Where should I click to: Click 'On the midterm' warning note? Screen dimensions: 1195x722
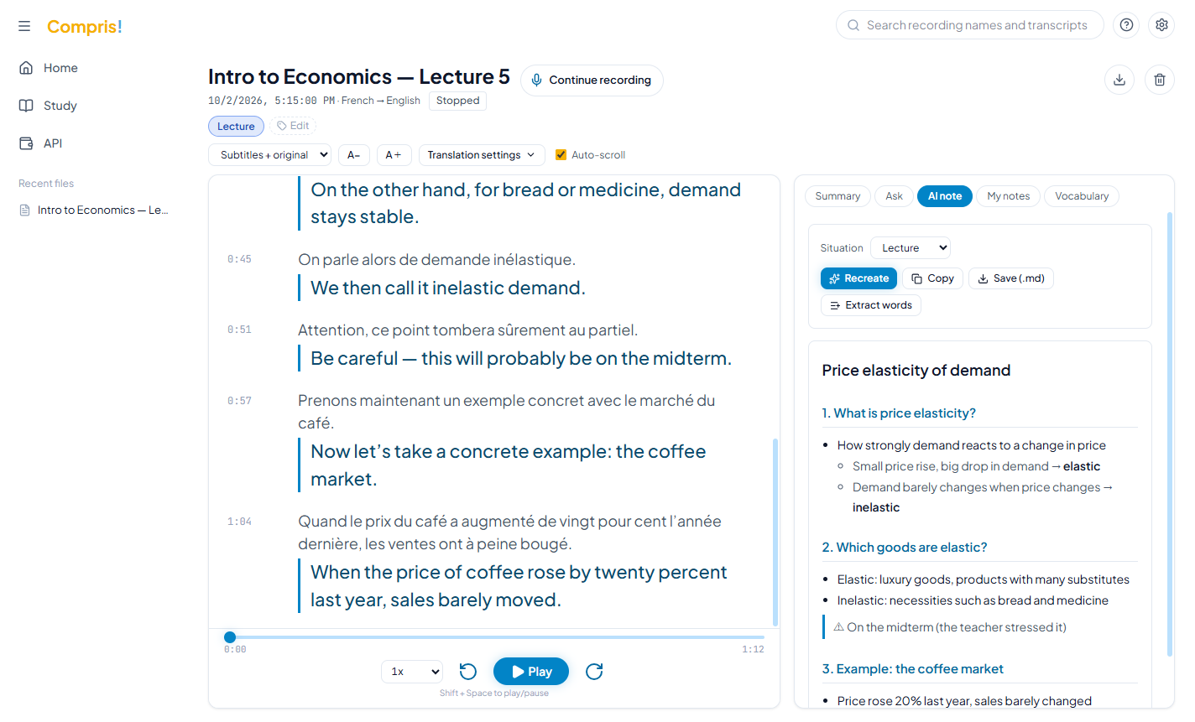tap(949, 627)
